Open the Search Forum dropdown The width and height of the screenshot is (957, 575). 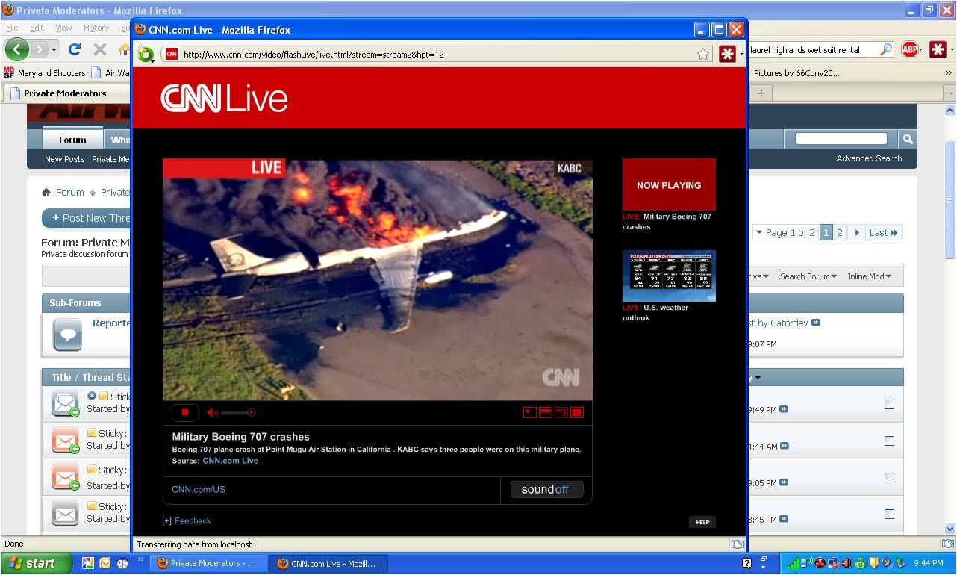(808, 276)
